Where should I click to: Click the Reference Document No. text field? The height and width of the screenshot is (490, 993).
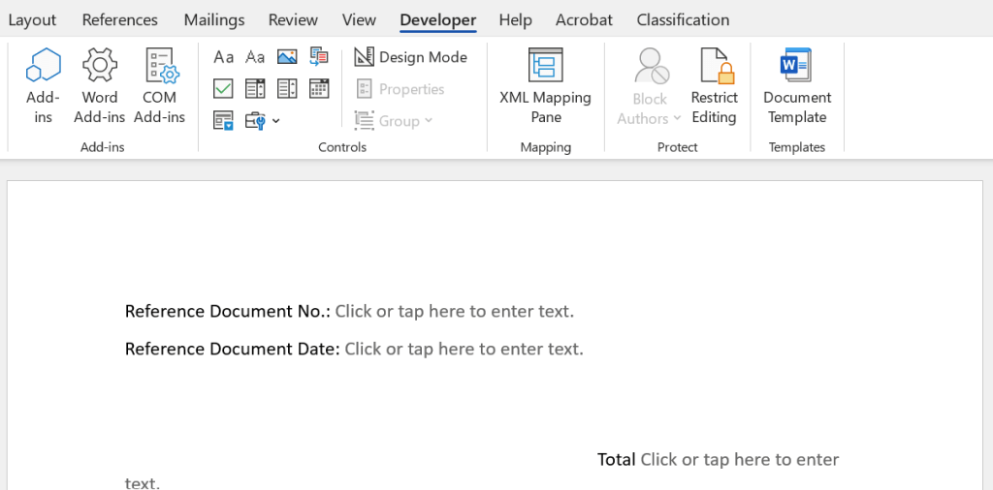[x=454, y=312]
